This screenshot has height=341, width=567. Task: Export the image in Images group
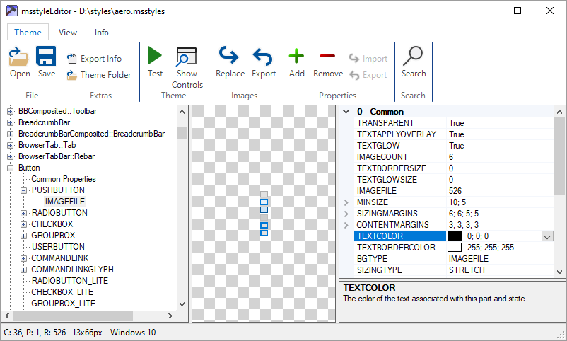coord(264,62)
